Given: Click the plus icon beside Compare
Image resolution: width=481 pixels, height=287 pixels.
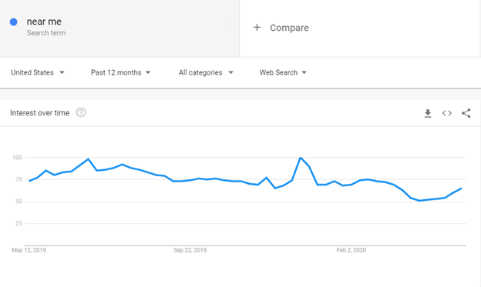Looking at the screenshot, I should click(x=257, y=27).
